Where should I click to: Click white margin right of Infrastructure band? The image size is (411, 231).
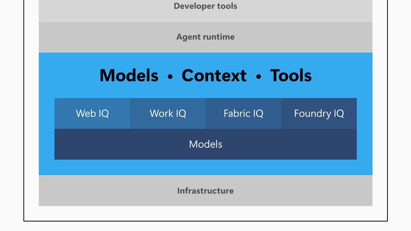point(380,191)
